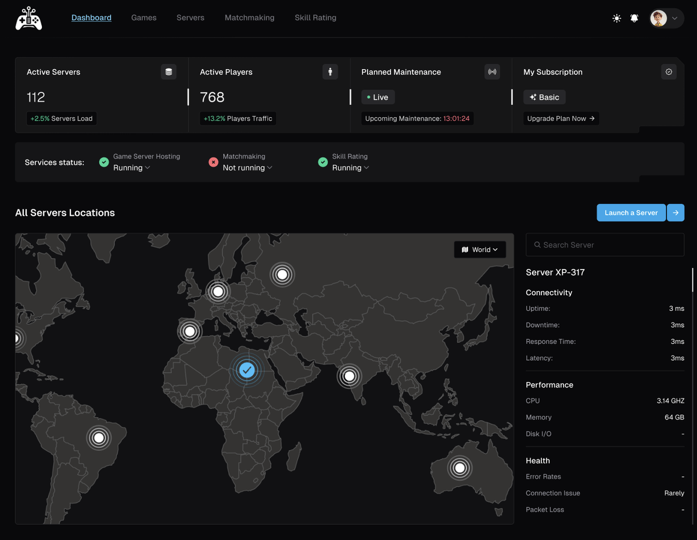Toggle the Matchmaking red status indicator
Image resolution: width=697 pixels, height=540 pixels.
point(214,162)
